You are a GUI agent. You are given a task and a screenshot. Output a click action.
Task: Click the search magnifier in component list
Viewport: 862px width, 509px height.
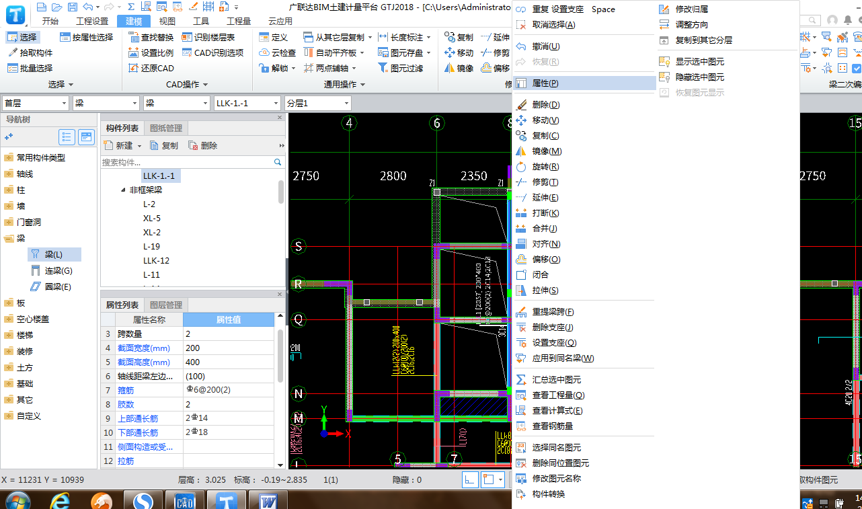coord(278,162)
